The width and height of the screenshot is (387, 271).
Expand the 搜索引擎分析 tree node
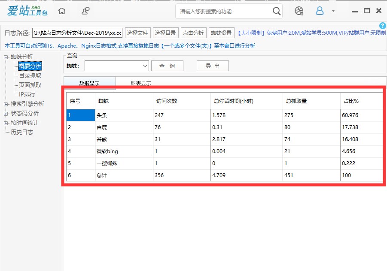(6, 104)
